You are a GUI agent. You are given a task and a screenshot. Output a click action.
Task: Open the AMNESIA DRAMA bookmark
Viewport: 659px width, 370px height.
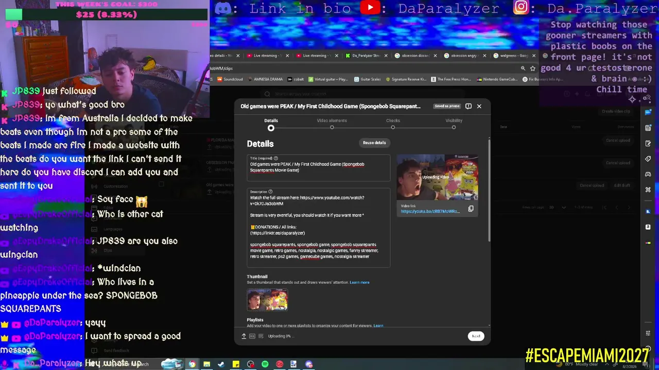point(266,80)
